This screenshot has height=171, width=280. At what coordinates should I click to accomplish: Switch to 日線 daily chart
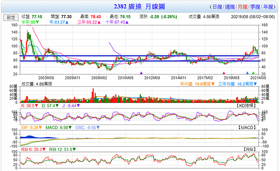click(x=217, y=7)
